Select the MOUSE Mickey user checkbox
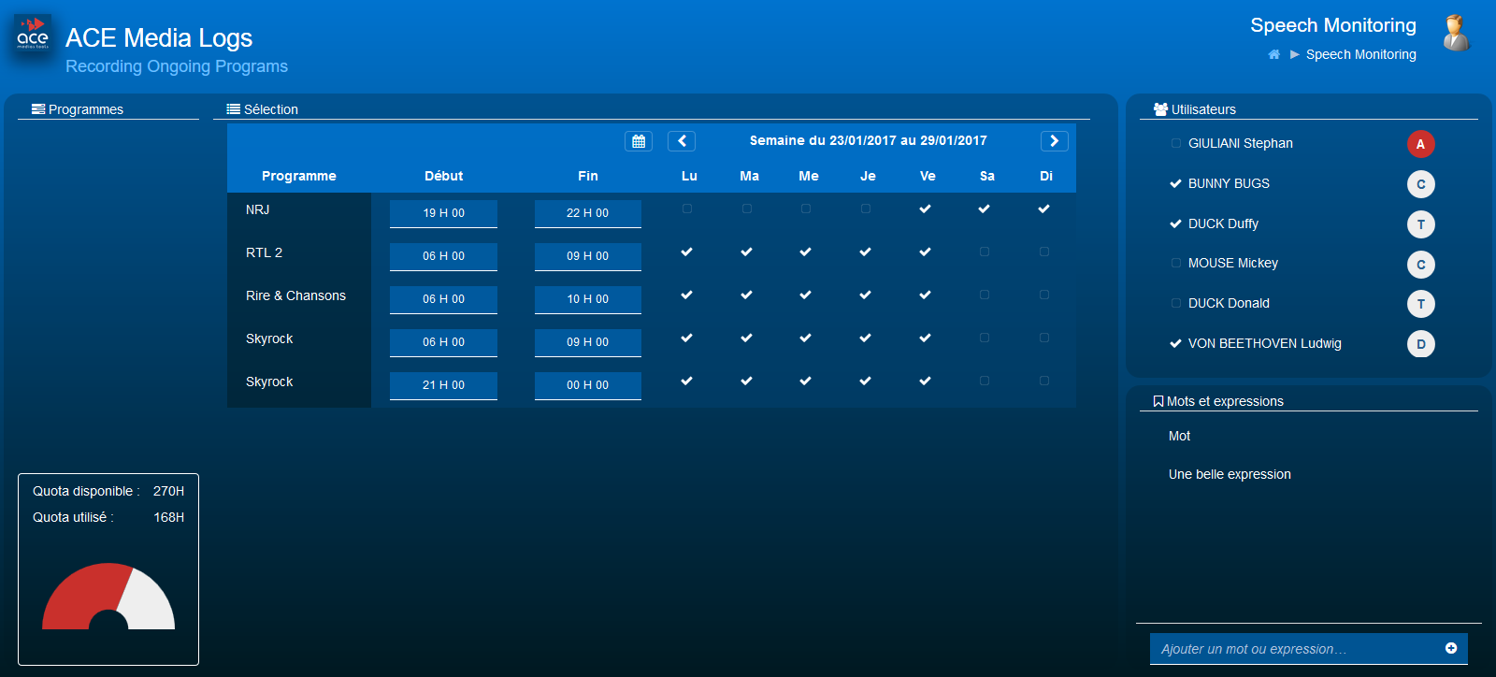The width and height of the screenshot is (1496, 677). 1176,263
